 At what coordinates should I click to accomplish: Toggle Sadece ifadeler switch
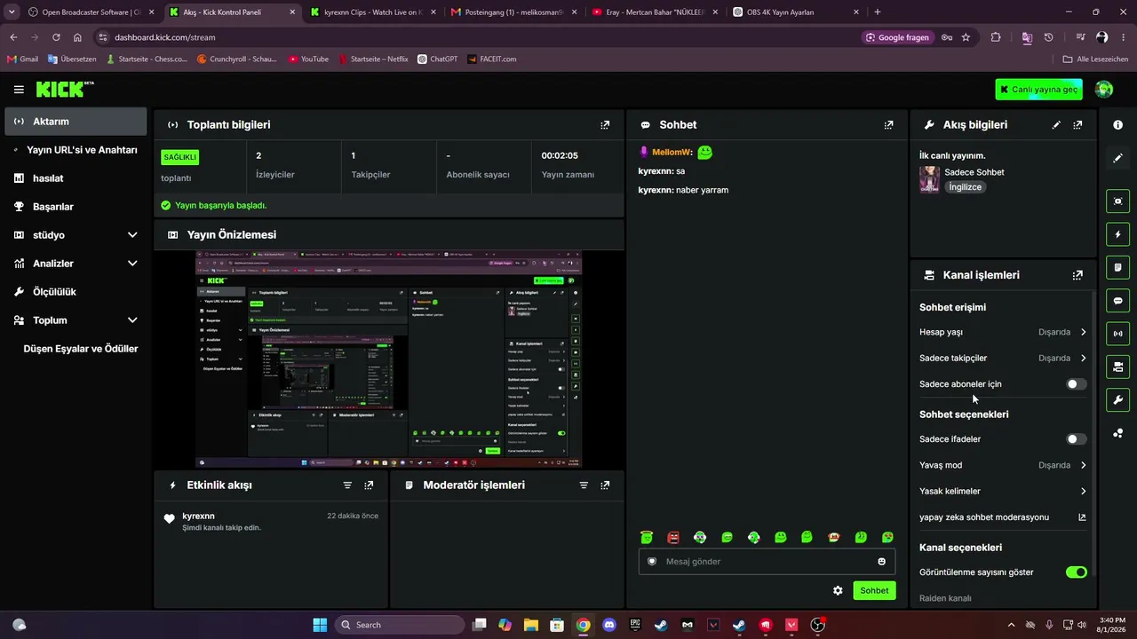[1076, 439]
